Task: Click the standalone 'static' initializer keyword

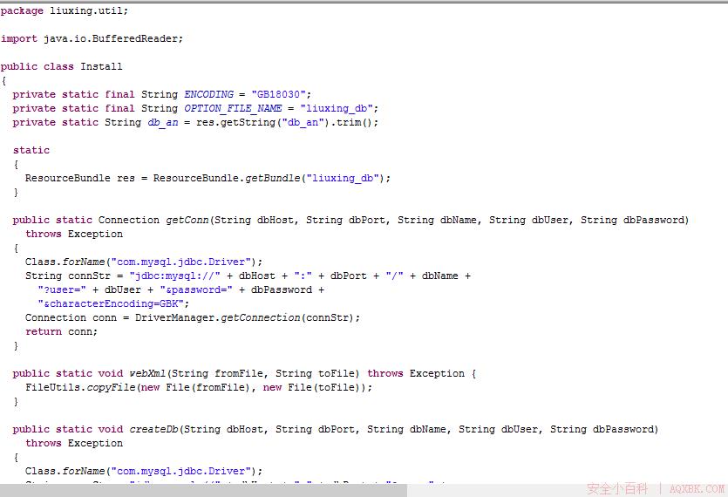Action: (31, 151)
